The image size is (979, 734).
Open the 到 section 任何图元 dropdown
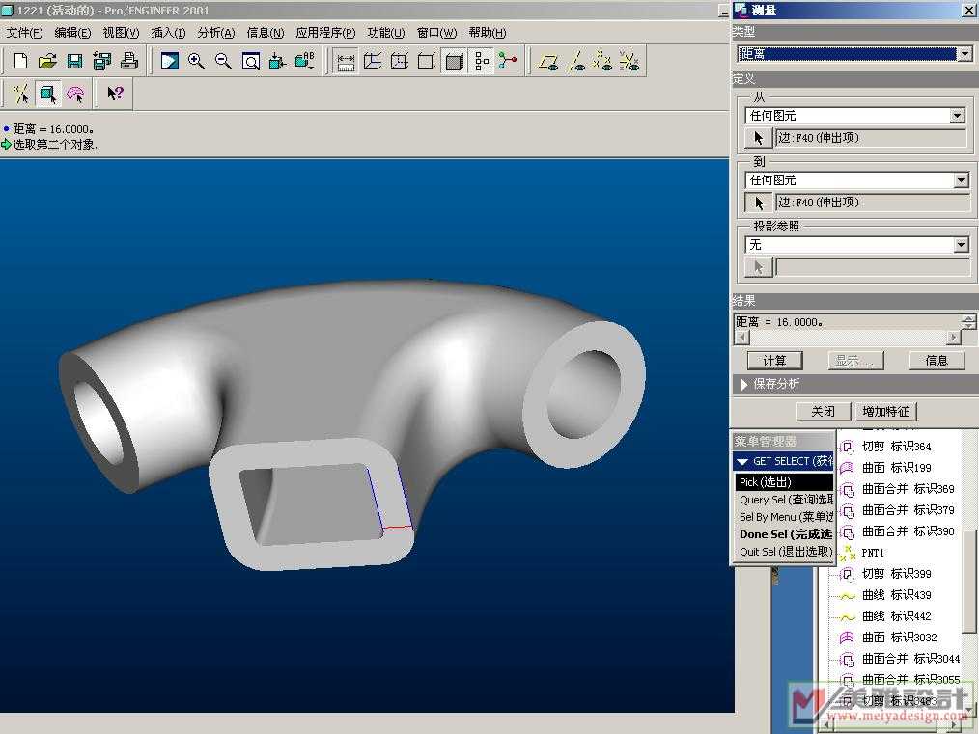(x=856, y=180)
